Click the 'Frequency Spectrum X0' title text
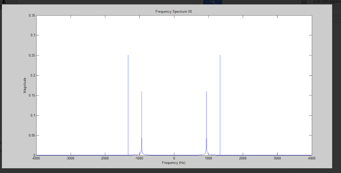The height and width of the screenshot is (173, 341). pyautogui.click(x=174, y=11)
